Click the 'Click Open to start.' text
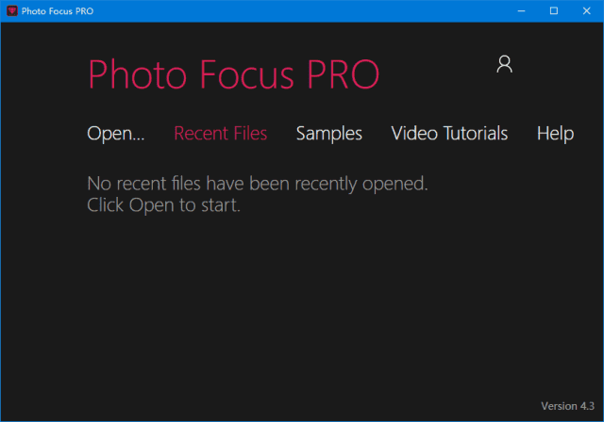 (163, 204)
